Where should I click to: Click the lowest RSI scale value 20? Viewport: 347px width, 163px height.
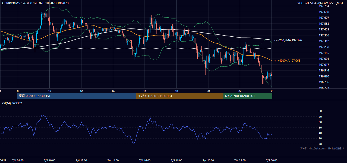tap(320, 144)
